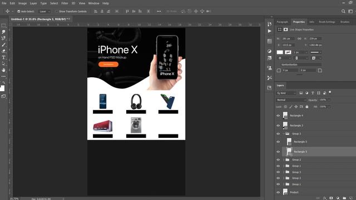Screen dimensions: 356x200
Task: Select the Brush tool
Action: click(x=3, y=44)
